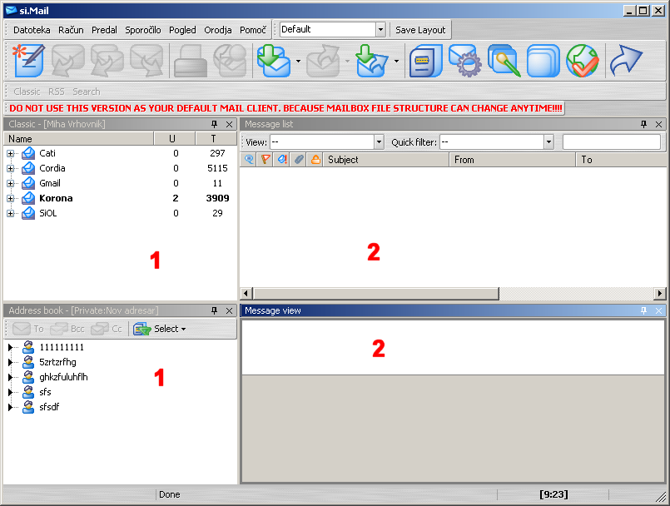The width and height of the screenshot is (670, 506).
Task: Expand the Korona account tree node
Action: click(x=11, y=198)
